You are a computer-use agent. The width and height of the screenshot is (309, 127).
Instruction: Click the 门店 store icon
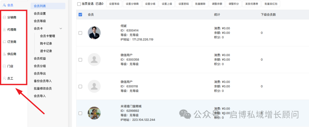click(4, 66)
